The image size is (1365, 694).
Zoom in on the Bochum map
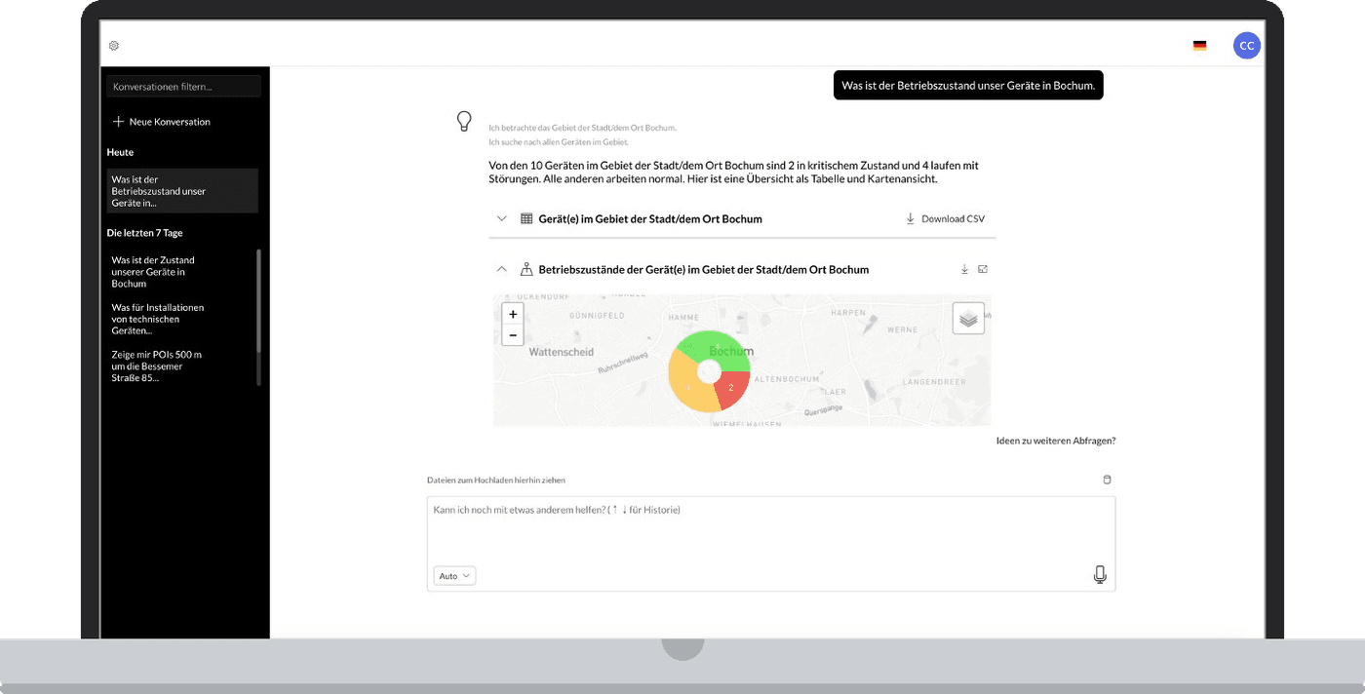coord(513,314)
